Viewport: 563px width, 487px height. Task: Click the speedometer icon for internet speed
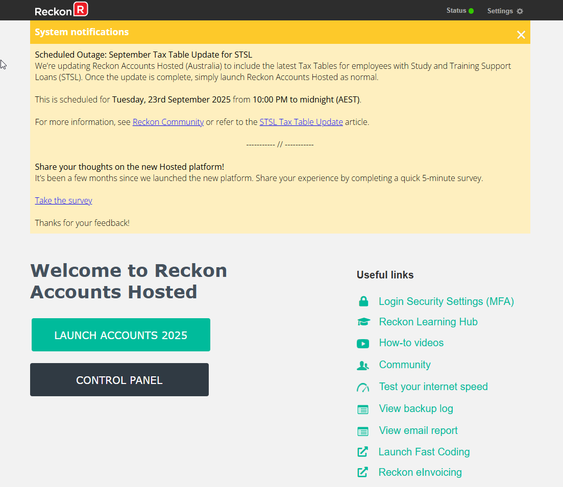pyautogui.click(x=363, y=387)
